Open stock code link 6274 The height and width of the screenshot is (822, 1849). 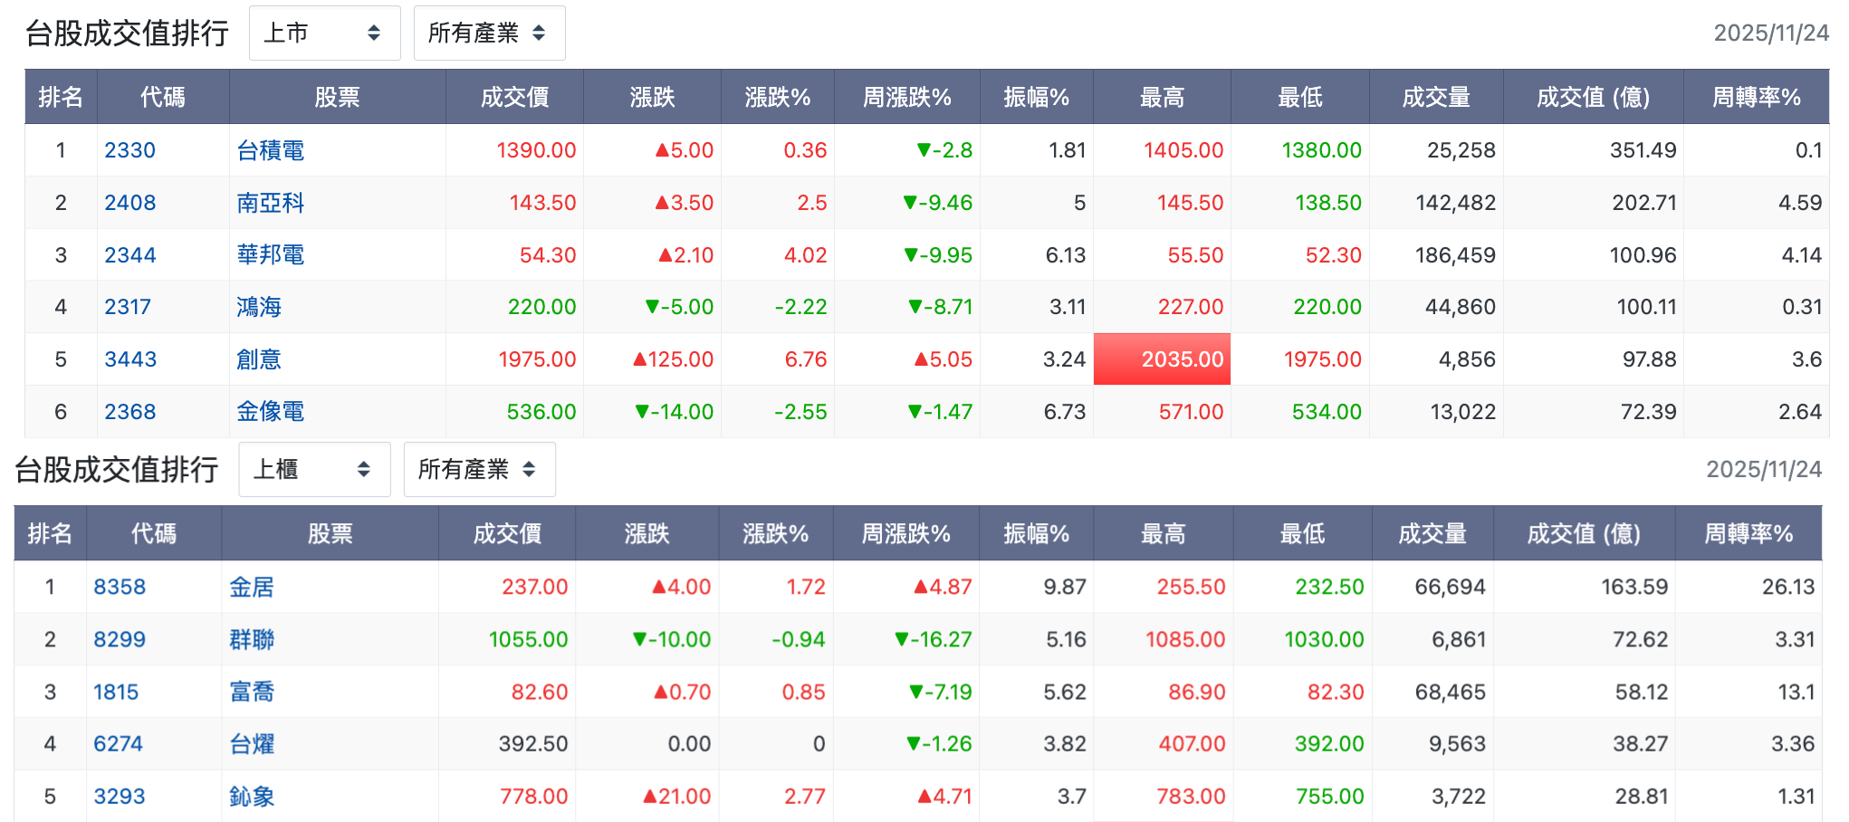[x=118, y=744]
